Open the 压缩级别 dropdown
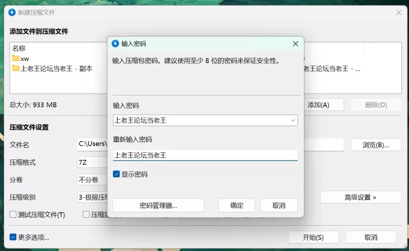 coord(92,197)
